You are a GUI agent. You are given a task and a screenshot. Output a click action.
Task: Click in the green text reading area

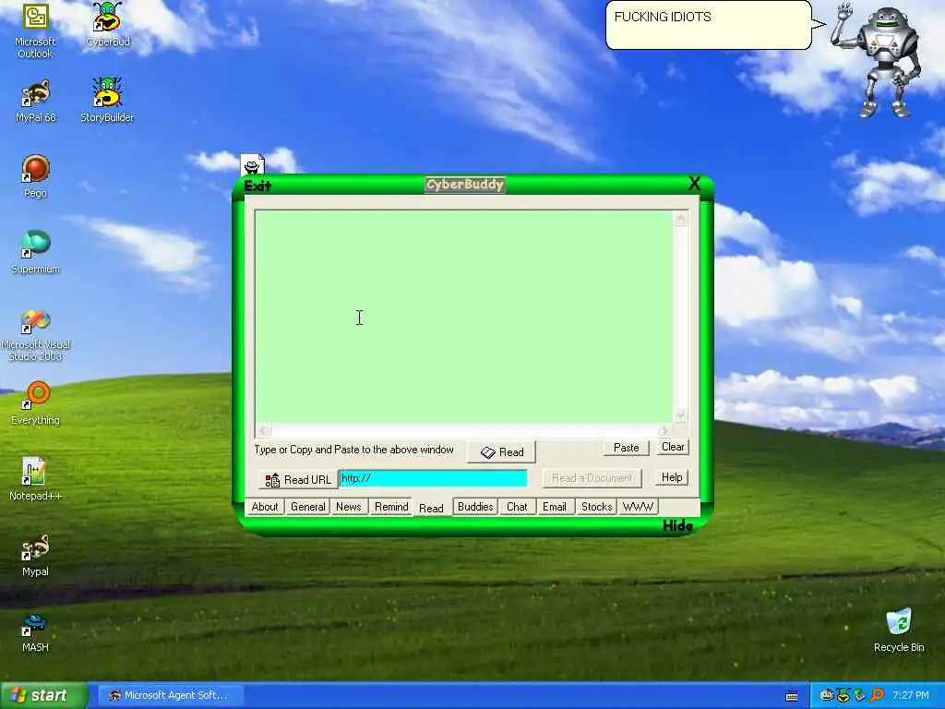pyautogui.click(x=464, y=318)
